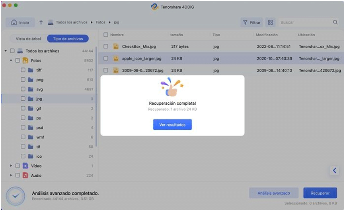Viewport: 345px width, 211px height.
Task: Click the Tenorshare 4DDiG logo icon
Action: [154, 7]
